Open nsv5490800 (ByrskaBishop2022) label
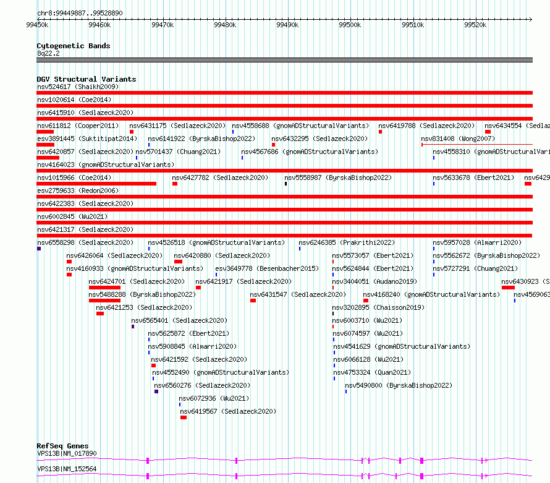Image resolution: width=550 pixels, height=483 pixels. [399, 385]
